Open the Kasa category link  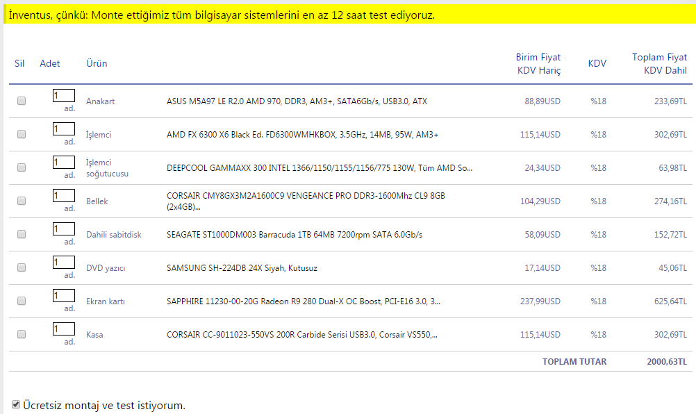tap(94, 335)
